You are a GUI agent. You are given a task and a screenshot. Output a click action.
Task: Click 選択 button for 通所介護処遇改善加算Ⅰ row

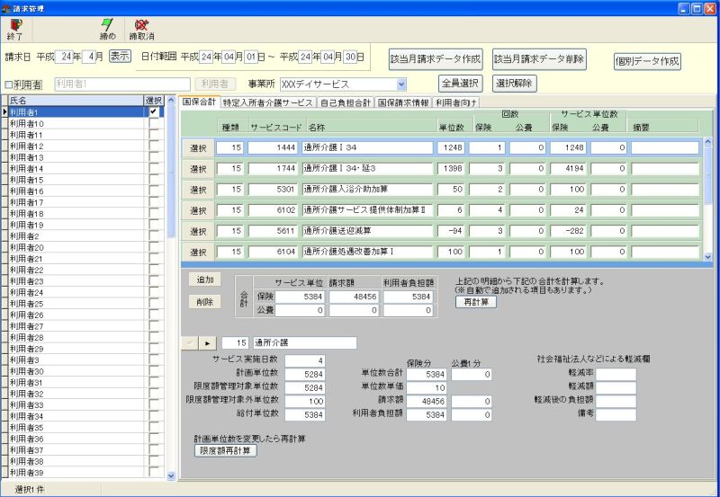pyautogui.click(x=198, y=253)
